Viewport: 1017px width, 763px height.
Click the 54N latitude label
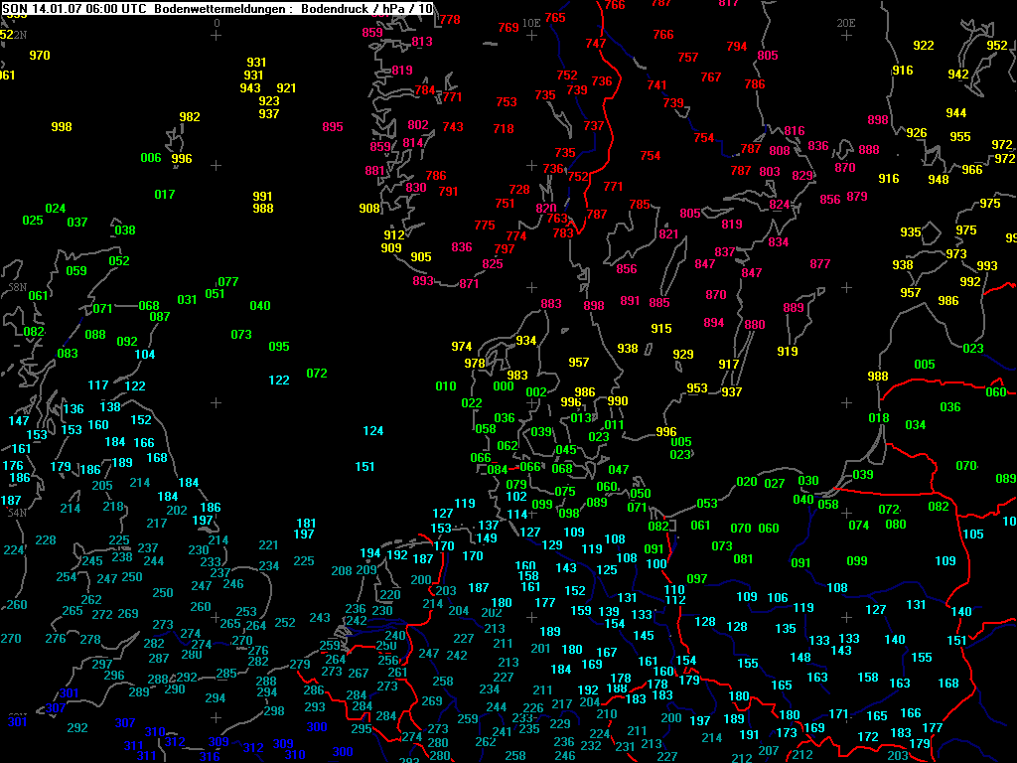coord(17,513)
